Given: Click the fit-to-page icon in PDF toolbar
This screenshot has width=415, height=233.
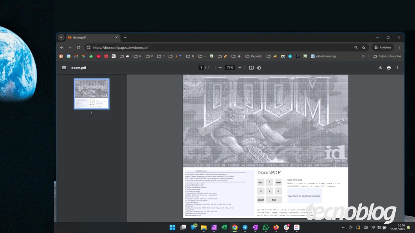Looking at the screenshot, I should 251,67.
